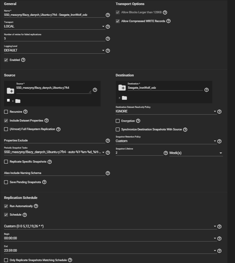The image size is (235, 263).
Task: Show help for Periodic Snapshot Tasks
Action: point(108,152)
